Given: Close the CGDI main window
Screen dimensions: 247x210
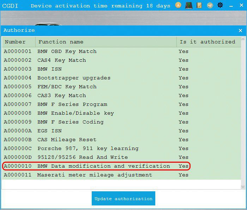Looking at the screenshot, I should pyautogui.click(x=241, y=5).
